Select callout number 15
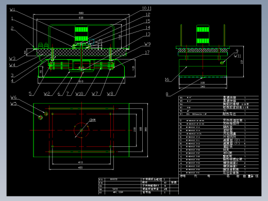This screenshot has height=201, width=268. point(148,21)
